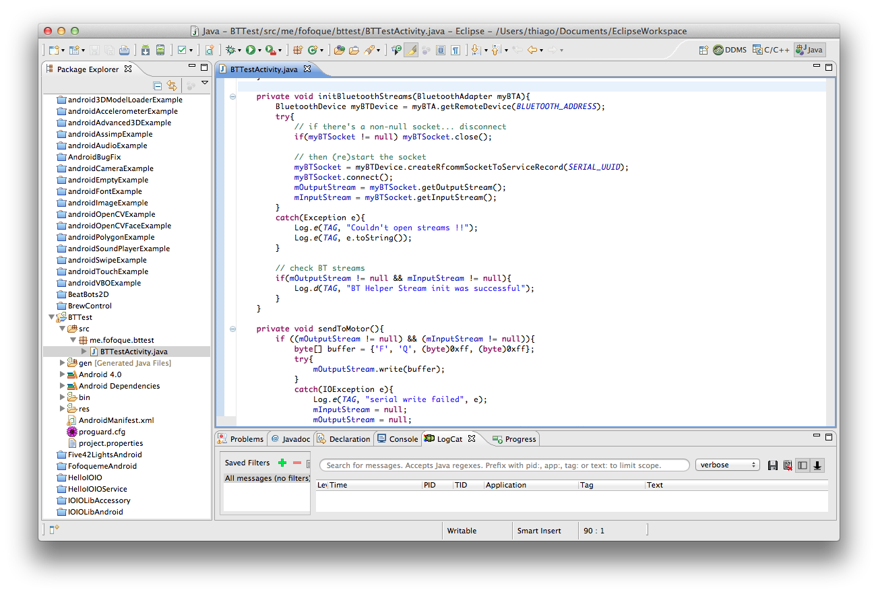Expand the bin folder
The width and height of the screenshot is (878, 594).
click(x=63, y=397)
